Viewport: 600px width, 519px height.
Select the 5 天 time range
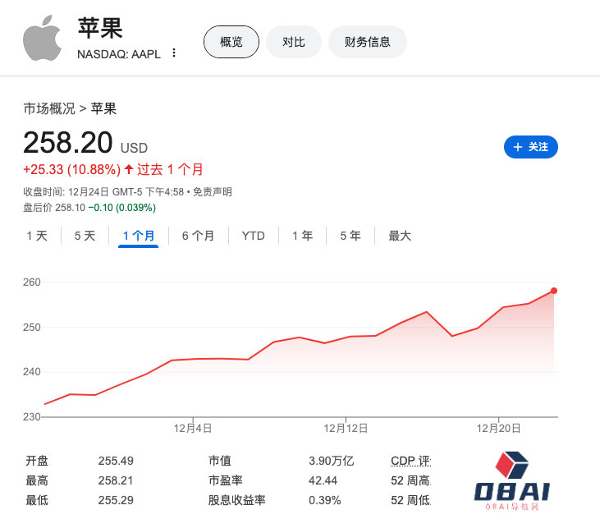pyautogui.click(x=85, y=236)
